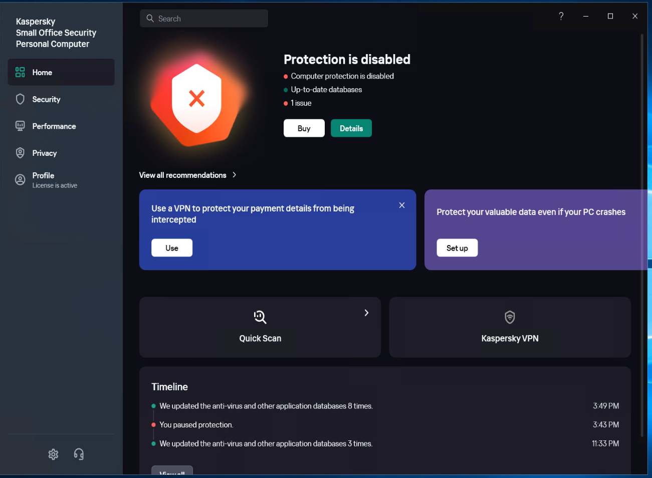Screen dimensions: 652x478
Task: Open the help question mark
Action: [x=561, y=16]
